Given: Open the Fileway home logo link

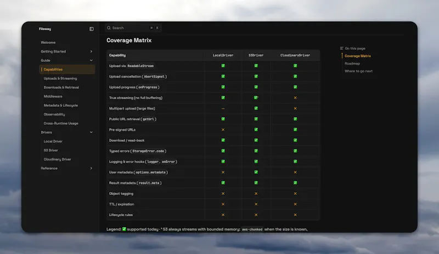Looking at the screenshot, I should pyautogui.click(x=45, y=29).
